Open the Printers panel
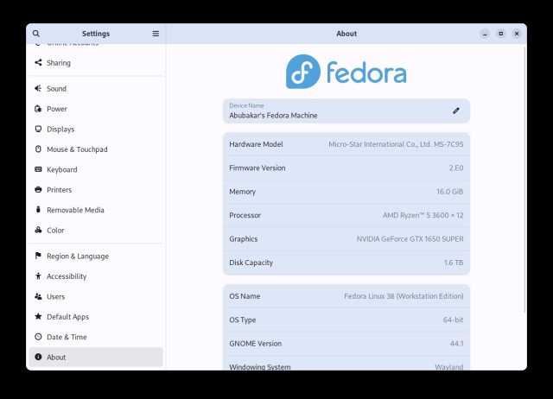553x399 pixels. pos(96,190)
